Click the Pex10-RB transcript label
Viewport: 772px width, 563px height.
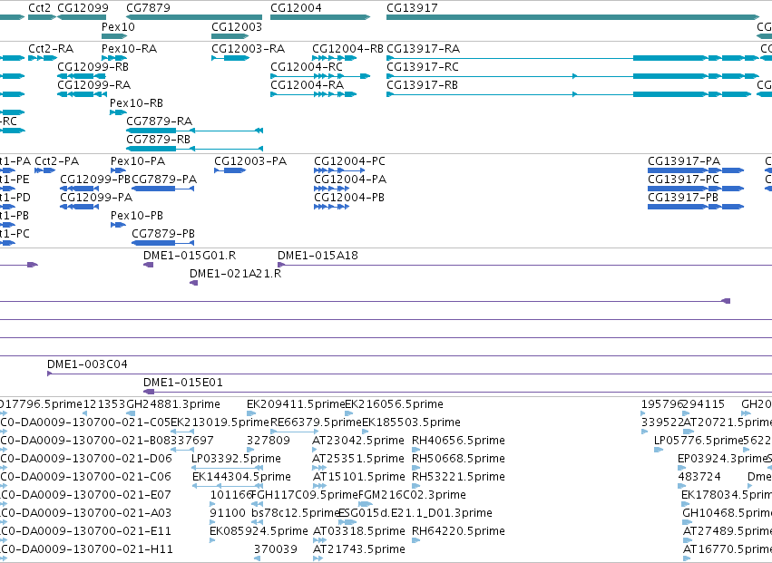136,102
